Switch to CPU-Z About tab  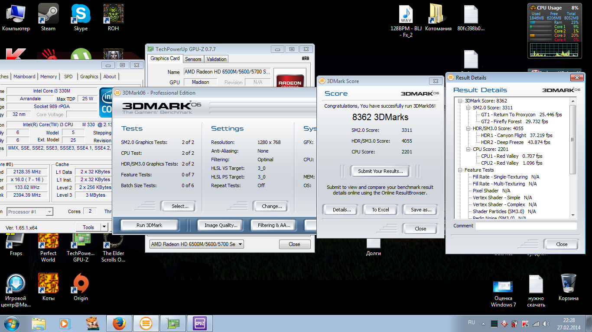[x=110, y=77]
